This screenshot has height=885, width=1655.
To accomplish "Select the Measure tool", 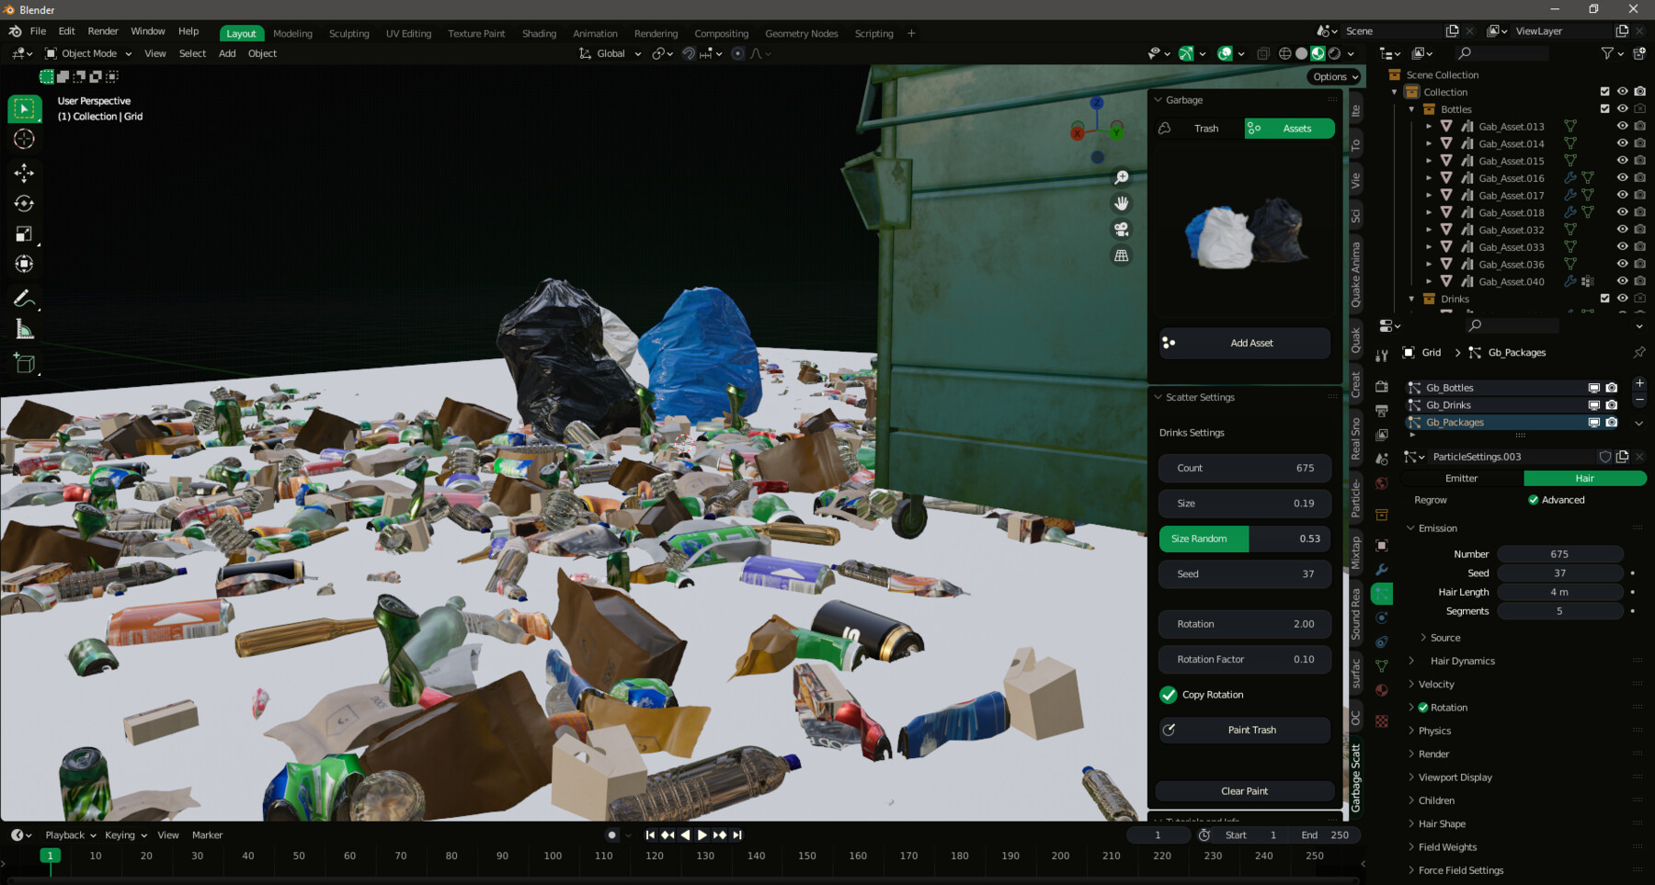I will [25, 327].
